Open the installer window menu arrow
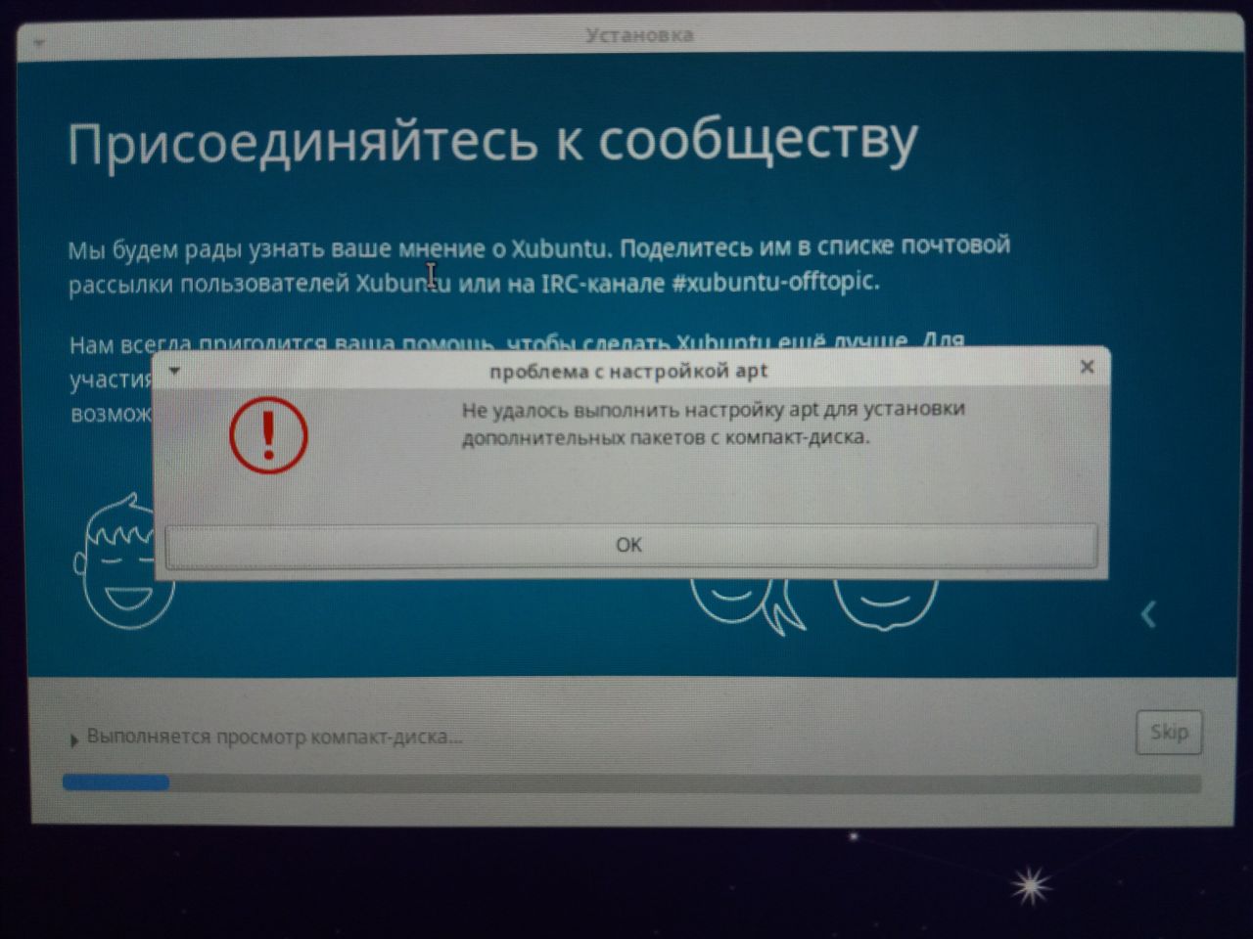The image size is (1253, 939). [x=38, y=44]
